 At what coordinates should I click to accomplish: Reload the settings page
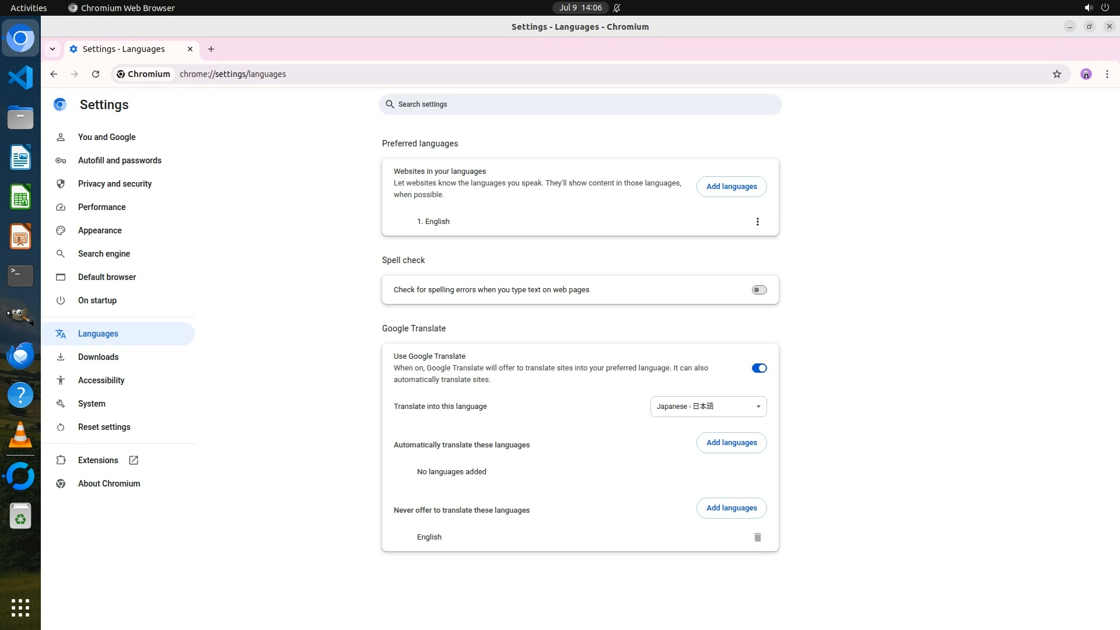[96, 74]
